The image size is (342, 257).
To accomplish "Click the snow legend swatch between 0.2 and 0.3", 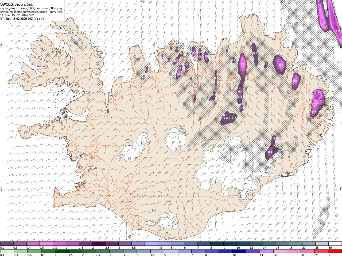I will [x=7, y=244].
